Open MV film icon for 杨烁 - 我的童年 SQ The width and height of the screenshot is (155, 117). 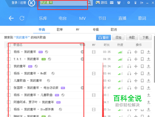[94, 52]
